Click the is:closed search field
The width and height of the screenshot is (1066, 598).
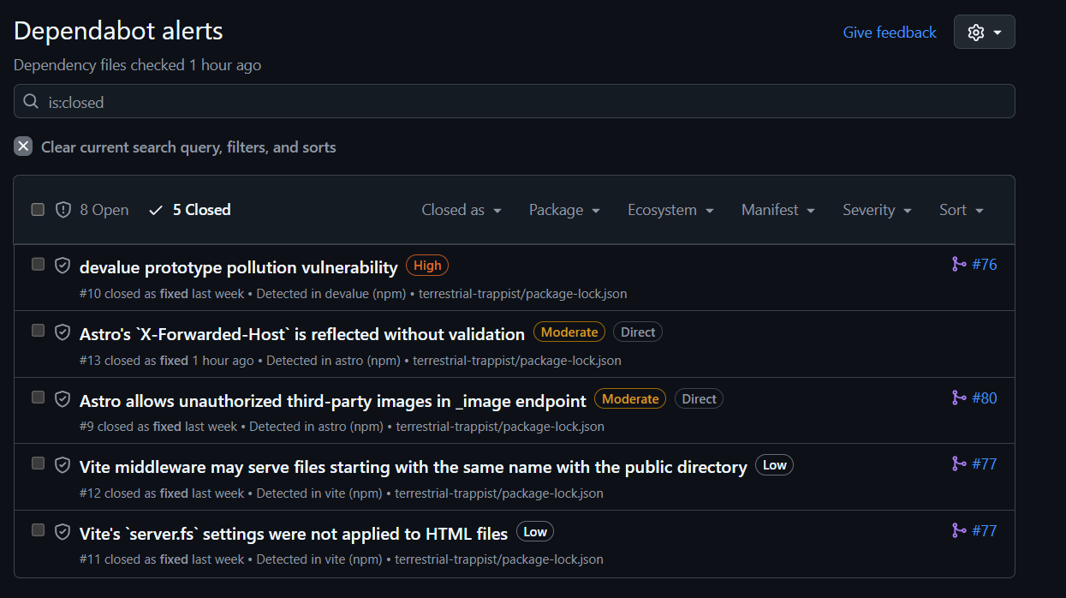(514, 101)
